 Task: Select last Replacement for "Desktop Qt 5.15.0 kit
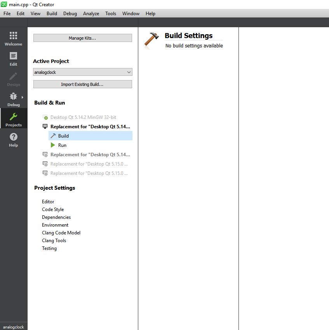point(89,173)
